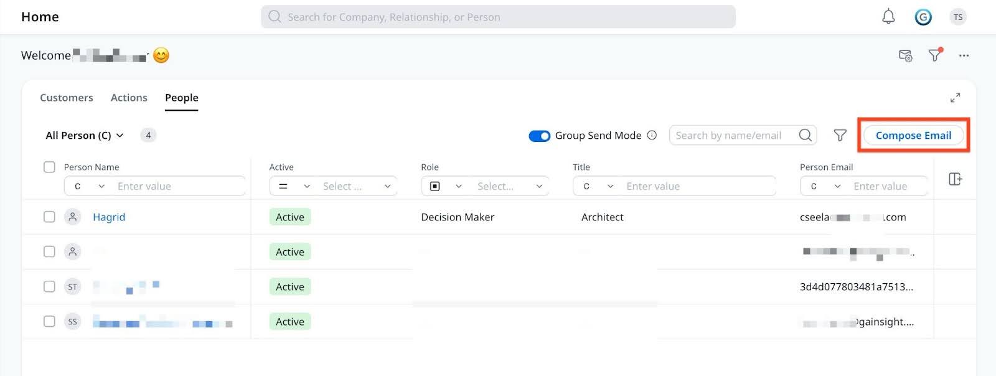Click the magnifier in name/email search
The width and height of the screenshot is (996, 376).
tap(805, 135)
